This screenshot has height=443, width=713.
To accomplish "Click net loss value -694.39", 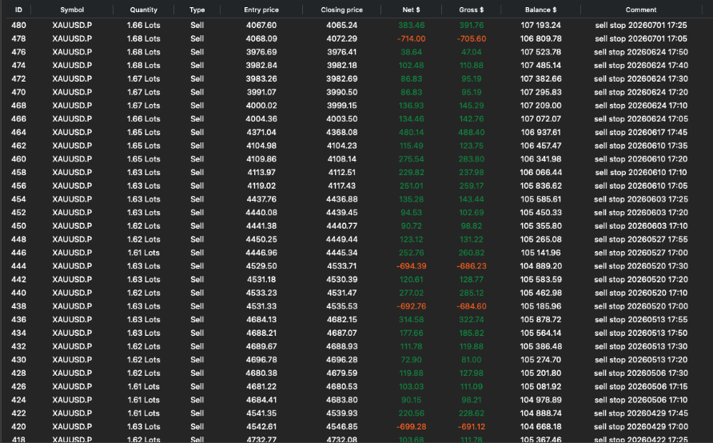I will [x=411, y=266].
